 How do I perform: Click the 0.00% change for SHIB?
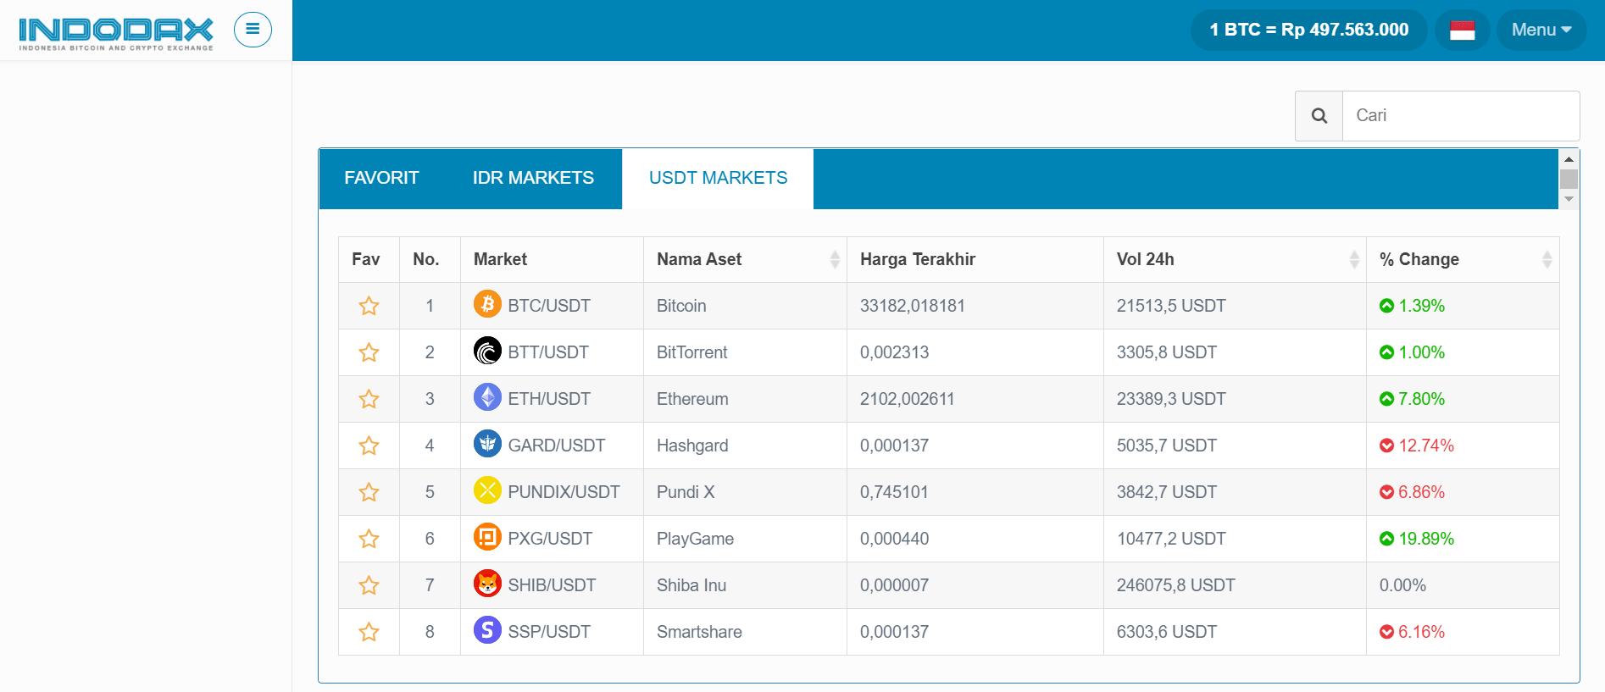[x=1402, y=585]
